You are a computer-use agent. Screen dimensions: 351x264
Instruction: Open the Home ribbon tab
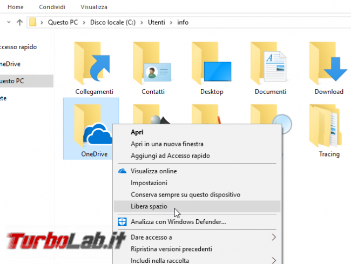[x=16, y=7]
